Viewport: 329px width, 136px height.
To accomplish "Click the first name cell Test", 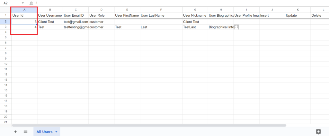I will point(127,27).
